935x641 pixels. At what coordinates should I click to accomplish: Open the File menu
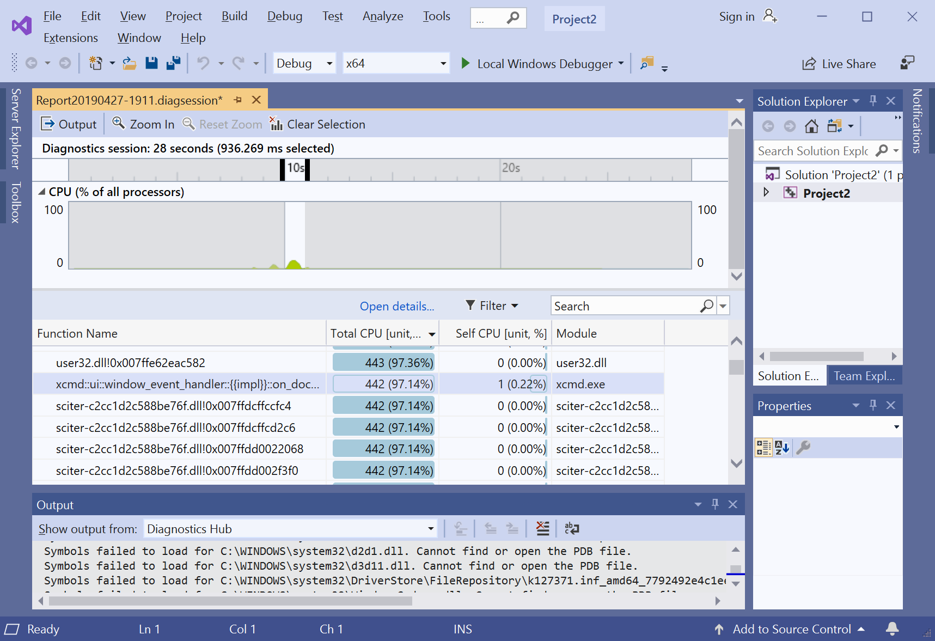52,16
